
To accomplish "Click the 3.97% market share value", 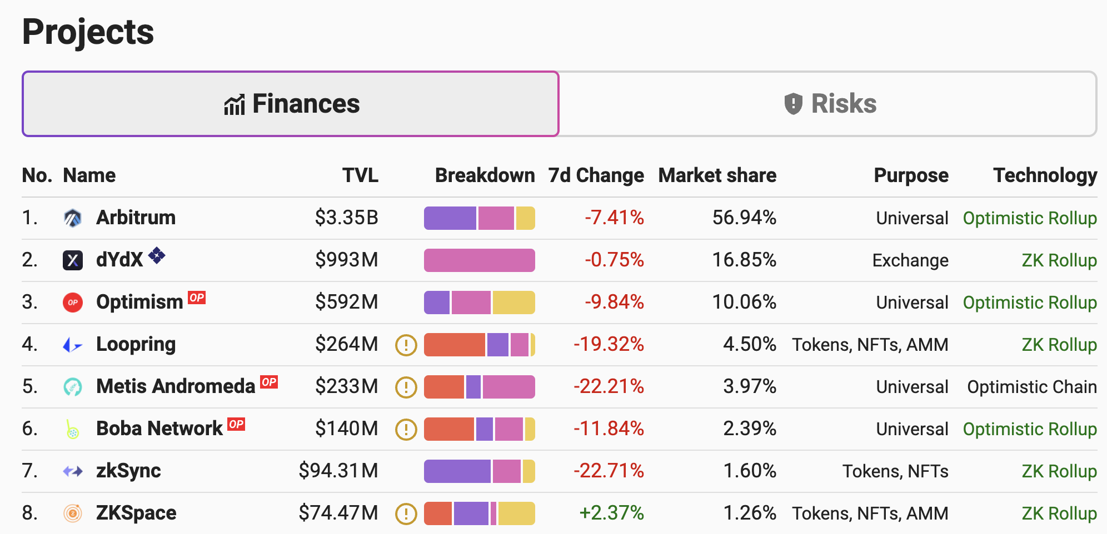I will click(x=750, y=386).
